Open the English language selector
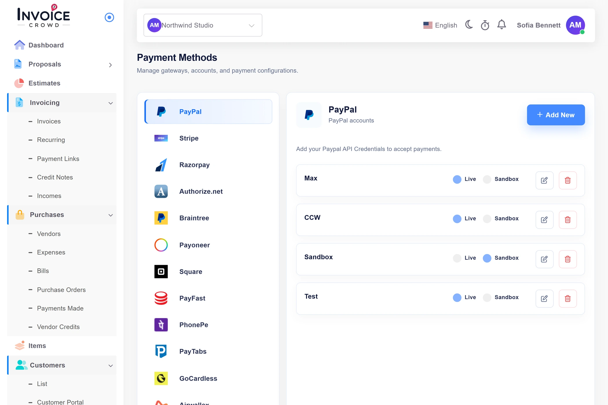Screen dimensions: 608x405 click(440, 25)
